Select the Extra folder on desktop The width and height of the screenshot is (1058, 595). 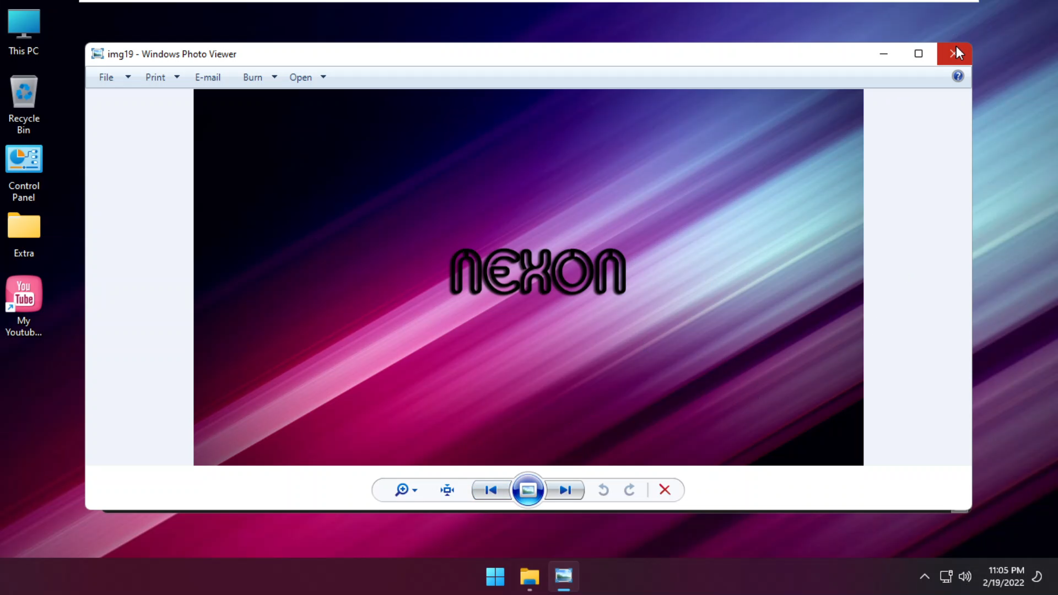tap(24, 235)
